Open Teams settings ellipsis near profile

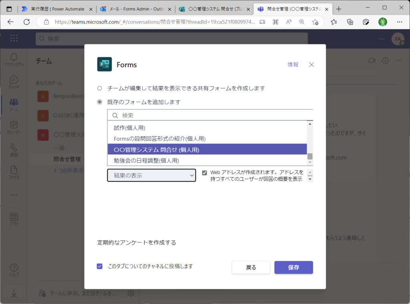(x=382, y=39)
